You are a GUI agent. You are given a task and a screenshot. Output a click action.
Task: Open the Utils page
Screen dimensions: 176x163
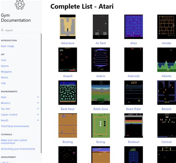(x=3, y=83)
